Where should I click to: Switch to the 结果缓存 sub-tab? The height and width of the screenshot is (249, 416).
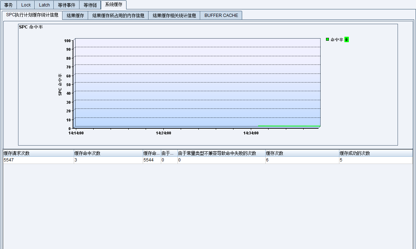75,15
